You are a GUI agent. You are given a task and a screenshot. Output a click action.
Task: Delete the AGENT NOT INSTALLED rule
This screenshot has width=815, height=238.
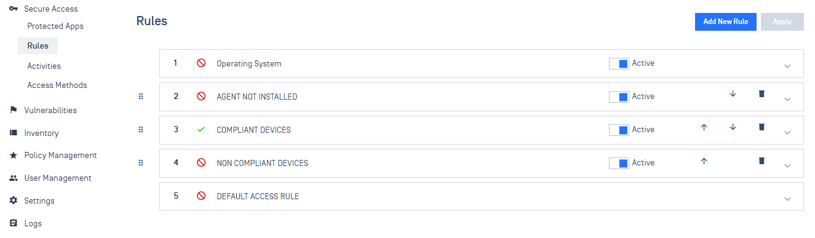point(761,94)
